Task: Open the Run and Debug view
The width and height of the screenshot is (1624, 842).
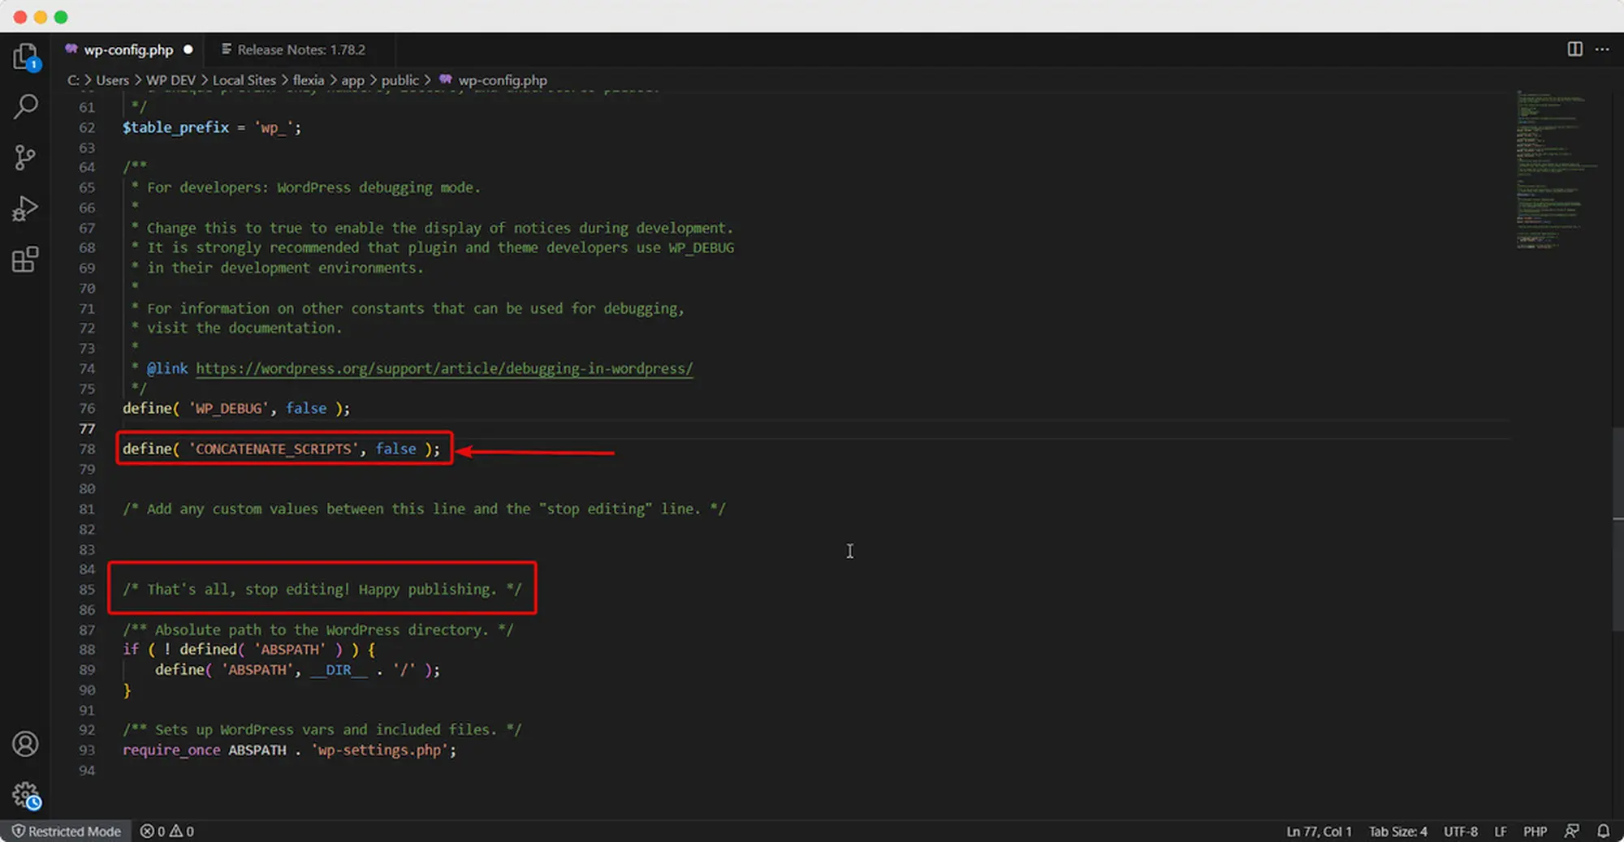Action: [25, 208]
